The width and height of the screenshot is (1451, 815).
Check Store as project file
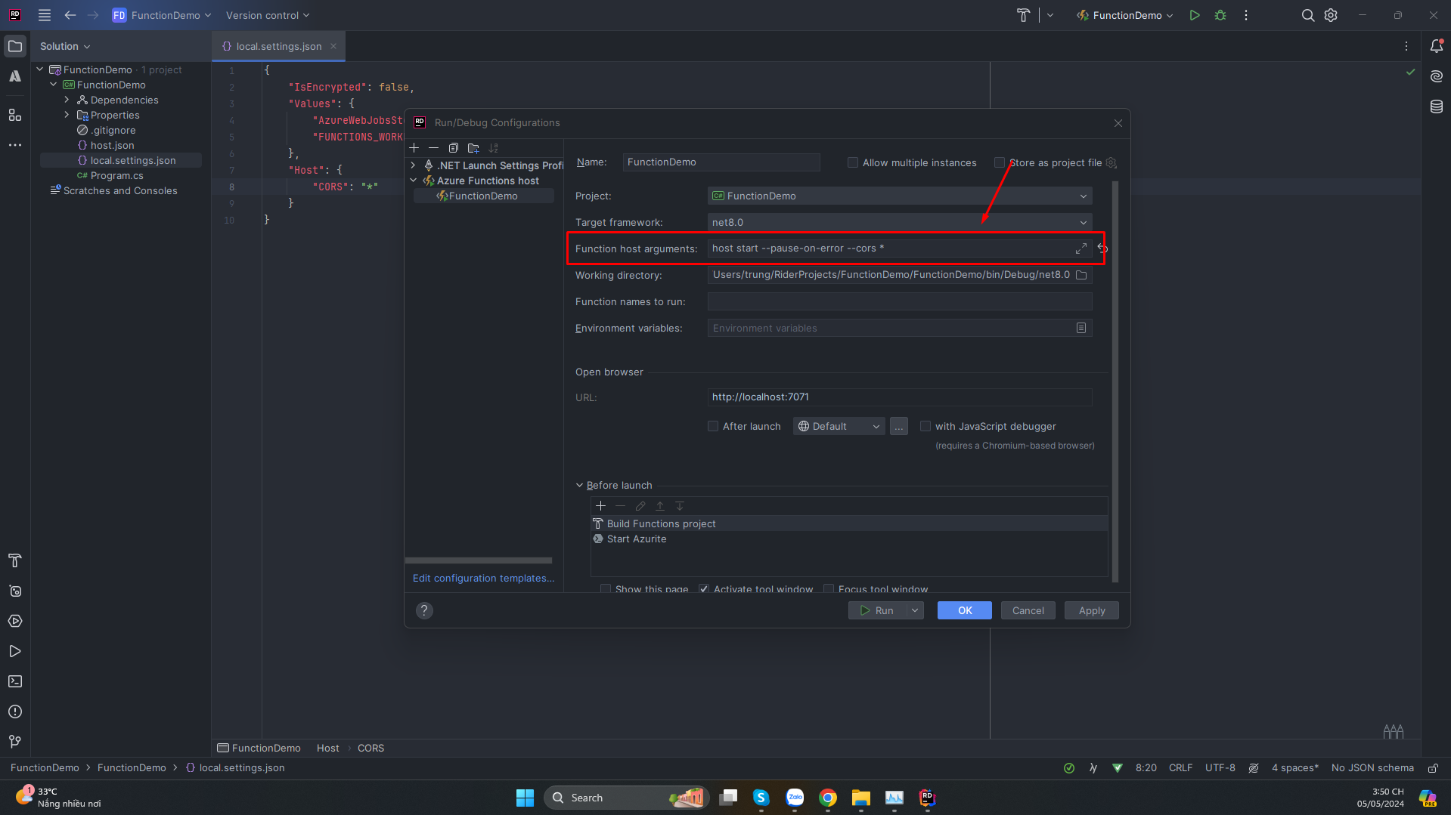(x=1000, y=162)
